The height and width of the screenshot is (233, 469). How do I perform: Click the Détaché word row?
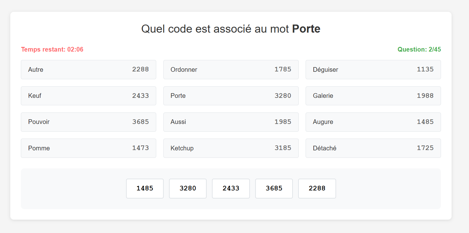[x=373, y=148]
